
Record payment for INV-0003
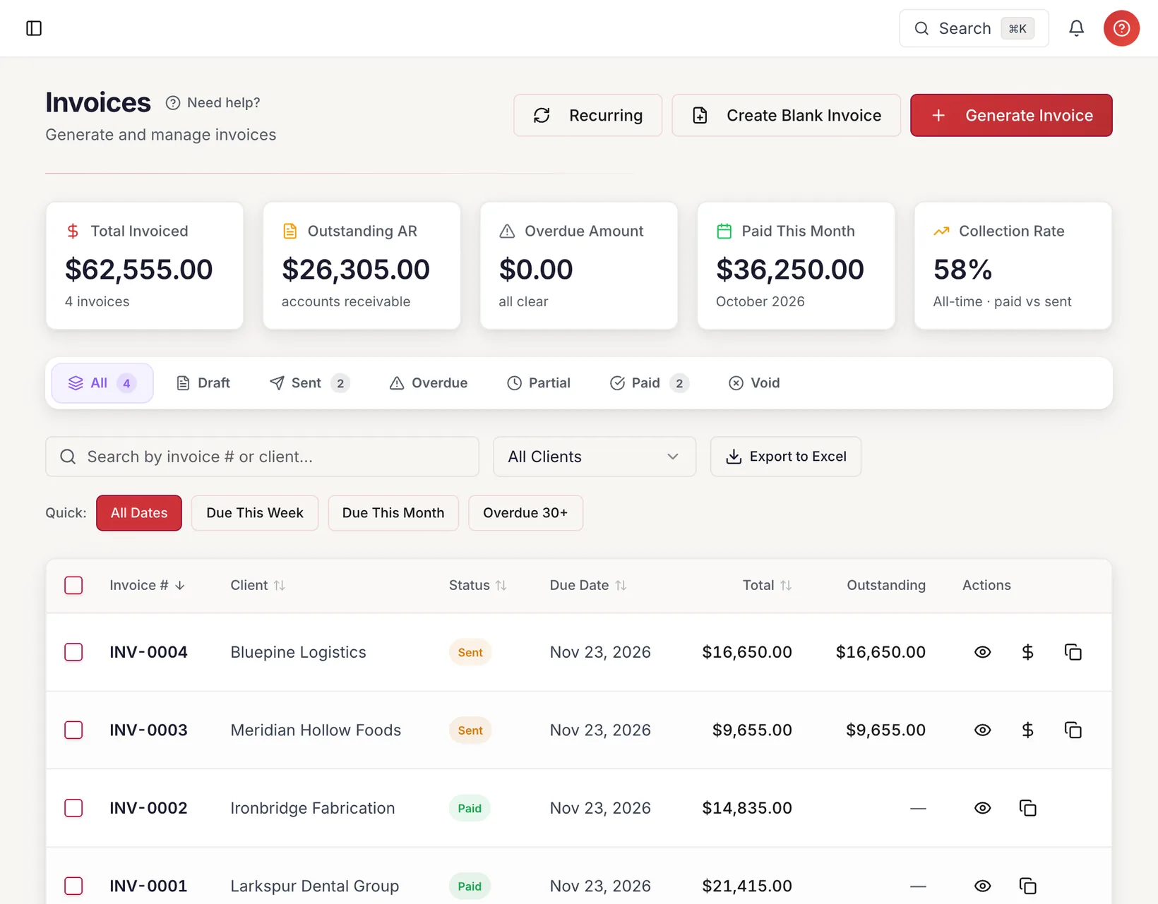point(1027,730)
